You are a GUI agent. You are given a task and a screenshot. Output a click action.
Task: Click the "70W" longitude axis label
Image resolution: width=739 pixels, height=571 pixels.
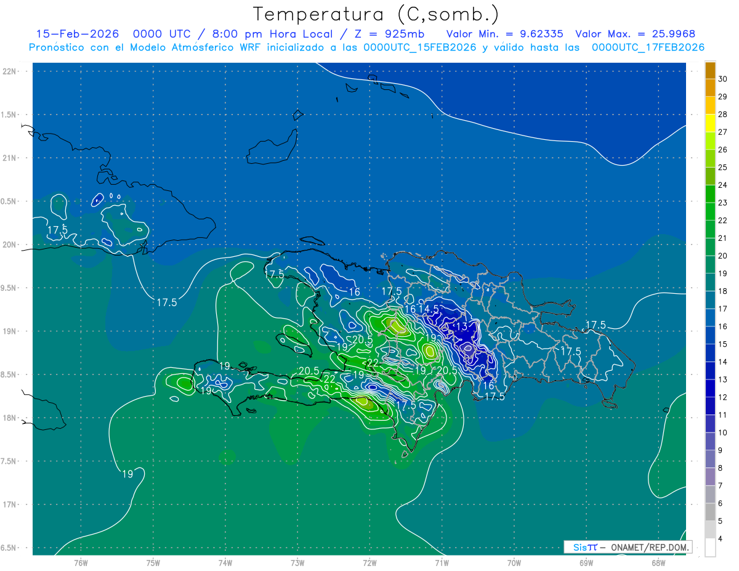tap(514, 563)
